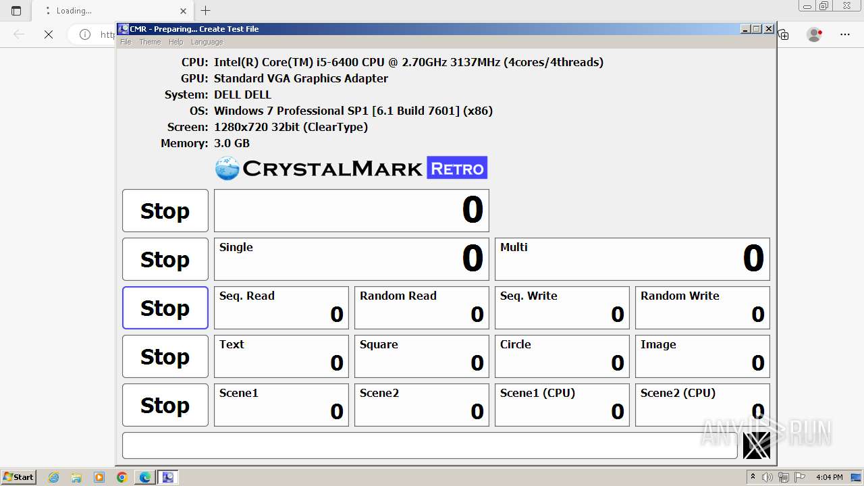This screenshot has width=864, height=486.
Task: Open File Explorer from the taskbar
Action: click(76, 477)
